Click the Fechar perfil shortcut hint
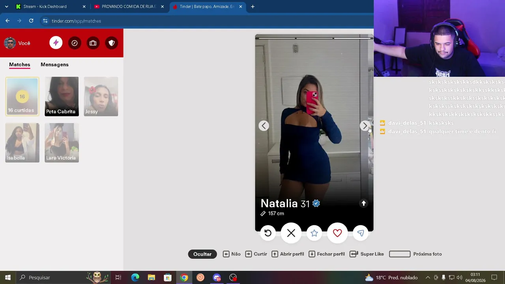505x284 pixels. point(327,254)
